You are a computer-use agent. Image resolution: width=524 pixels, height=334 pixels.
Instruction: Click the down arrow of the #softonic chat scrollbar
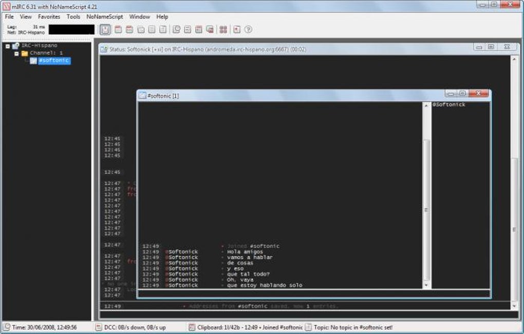pos(426,285)
